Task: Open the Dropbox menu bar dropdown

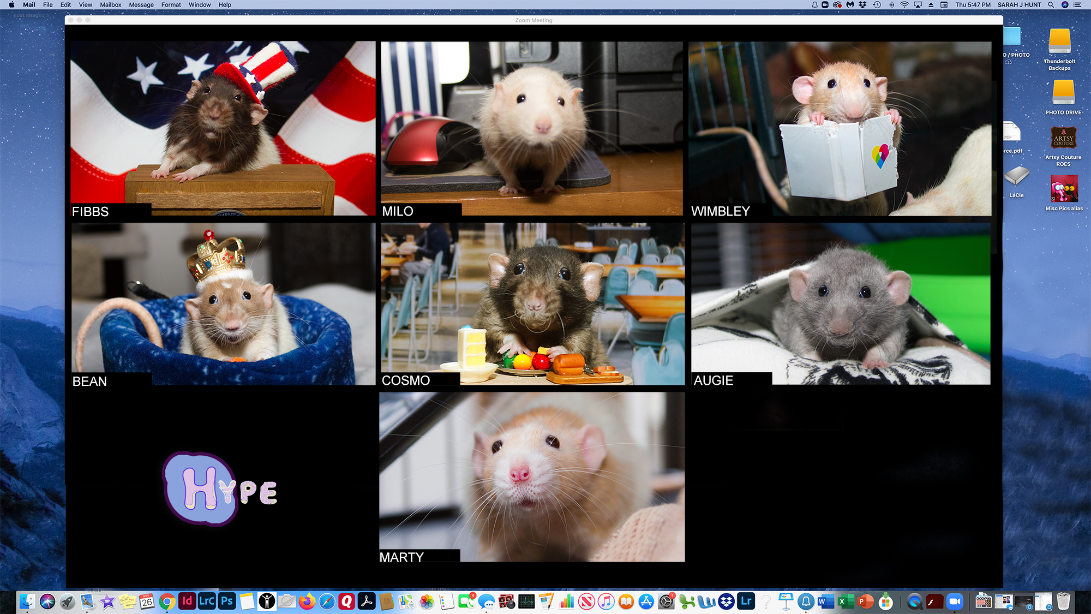Action: click(862, 5)
